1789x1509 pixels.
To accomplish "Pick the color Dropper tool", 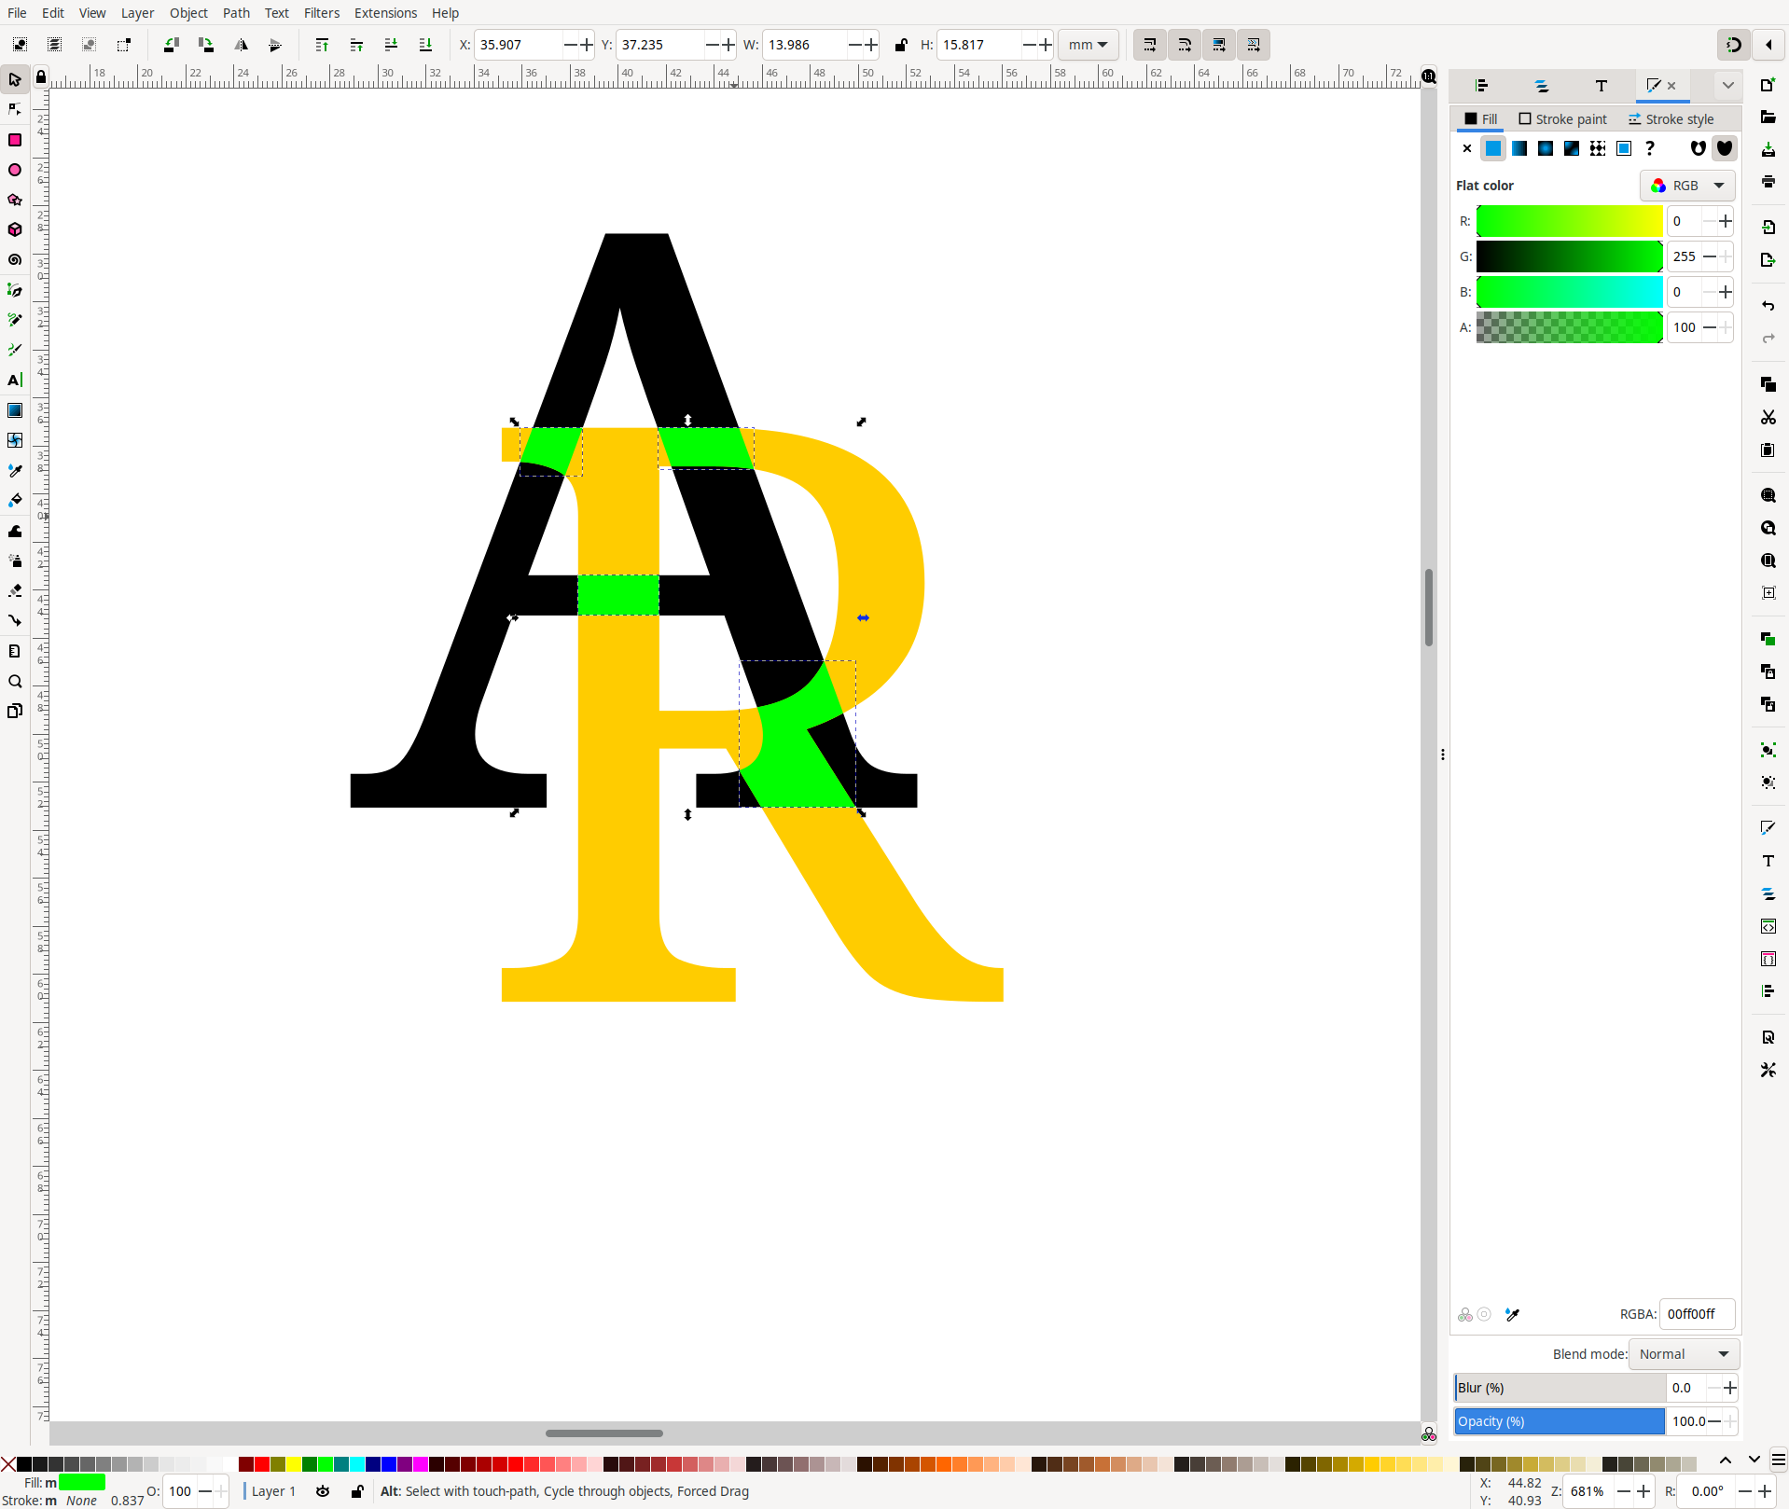I will click(x=15, y=470).
